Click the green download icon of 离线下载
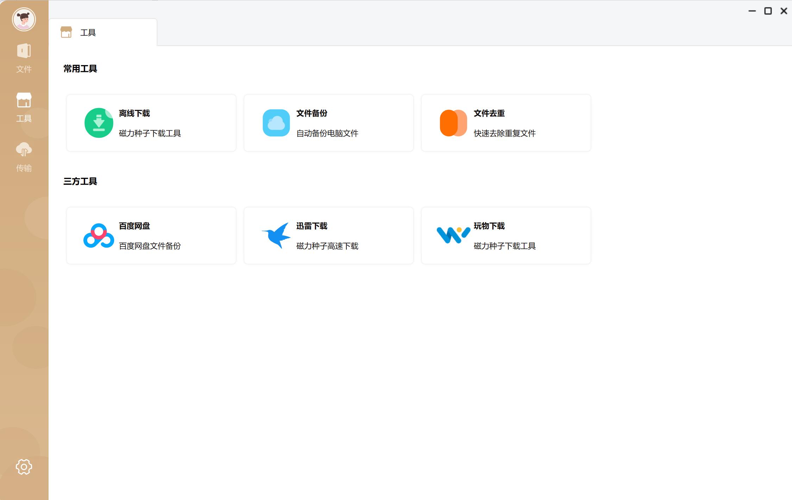This screenshot has width=792, height=500. pos(99,123)
